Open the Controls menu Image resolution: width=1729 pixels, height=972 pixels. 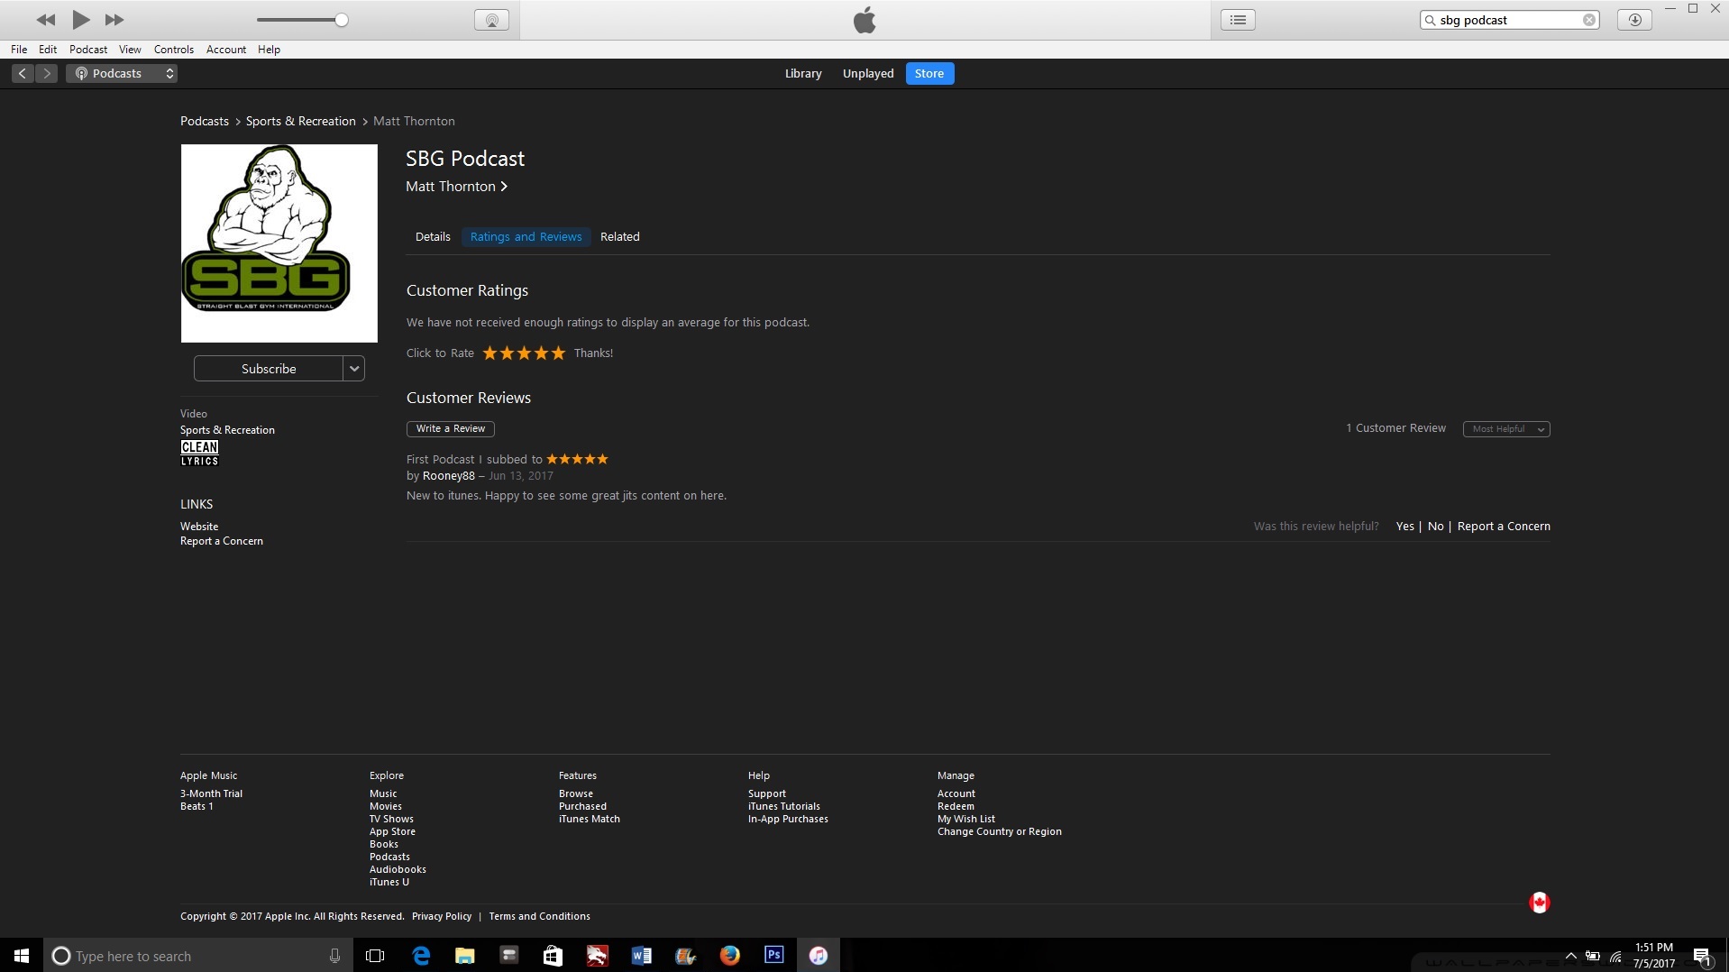pyautogui.click(x=174, y=50)
